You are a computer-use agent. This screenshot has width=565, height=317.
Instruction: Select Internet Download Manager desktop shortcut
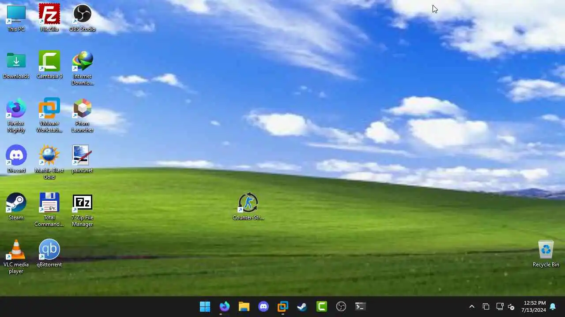click(82, 68)
